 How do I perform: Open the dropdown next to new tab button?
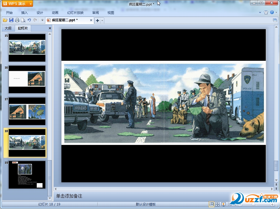(102, 20)
